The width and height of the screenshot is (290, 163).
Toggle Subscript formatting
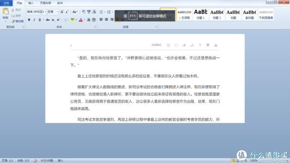pyautogui.click(x=53, y=20)
